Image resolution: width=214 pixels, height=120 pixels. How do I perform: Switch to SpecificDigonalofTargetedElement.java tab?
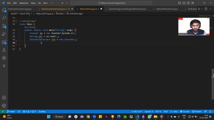click(127, 9)
